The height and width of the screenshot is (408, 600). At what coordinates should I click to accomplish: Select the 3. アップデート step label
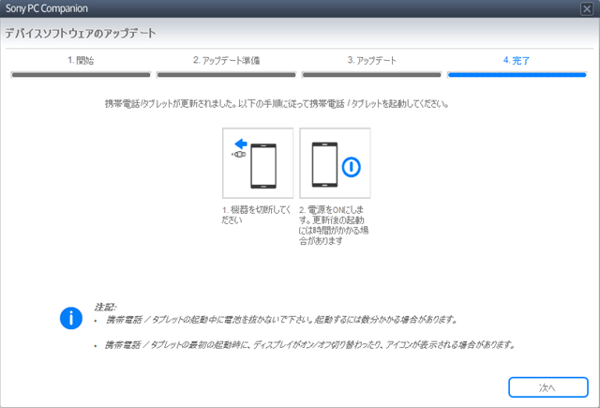(371, 60)
